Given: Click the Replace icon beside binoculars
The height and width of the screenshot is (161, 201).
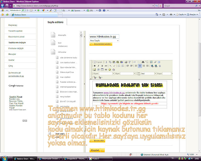Looking at the screenshot, I should [x=147, y=62].
